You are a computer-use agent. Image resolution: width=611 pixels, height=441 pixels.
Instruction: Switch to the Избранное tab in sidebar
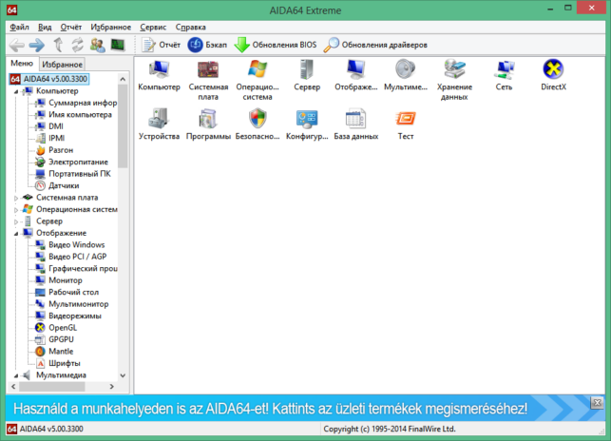click(62, 65)
